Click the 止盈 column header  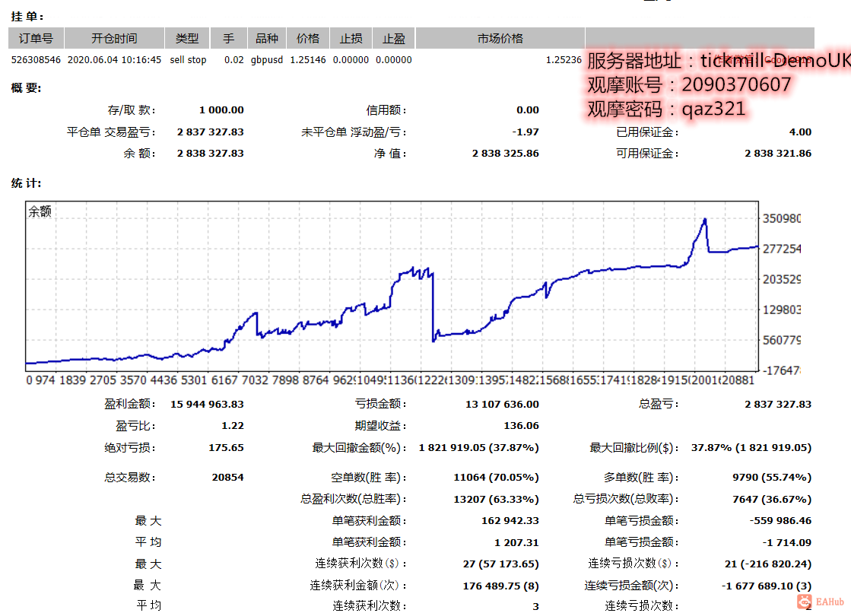[394, 39]
